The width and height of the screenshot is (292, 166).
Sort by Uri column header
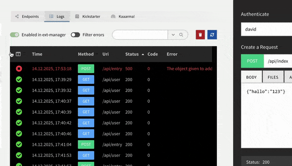[105, 54]
